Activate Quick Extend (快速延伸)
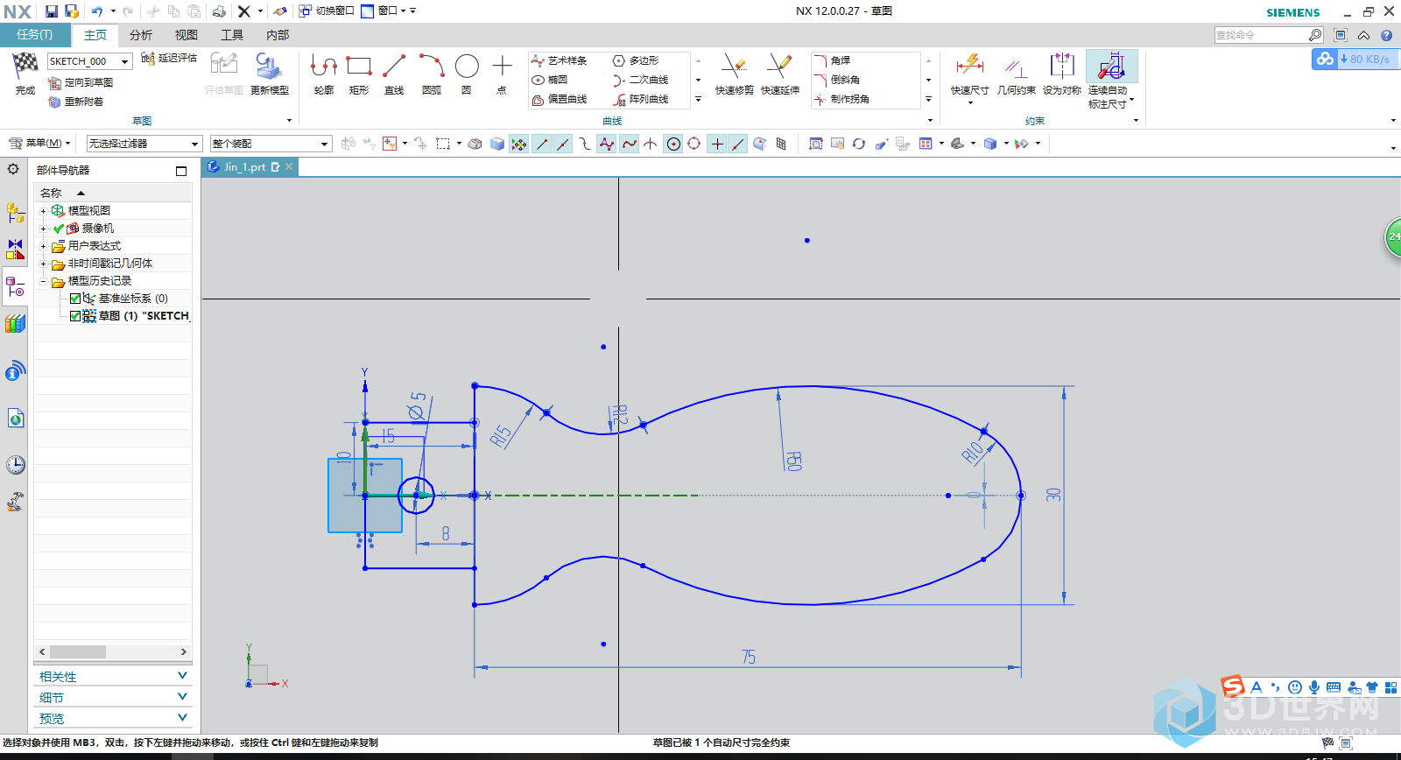 click(779, 74)
